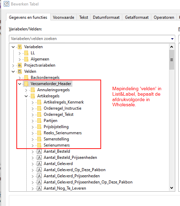Click the Aantal_Besteld field type icon
Image resolution: width=180 pixels, height=206 pixels.
tap(39, 151)
